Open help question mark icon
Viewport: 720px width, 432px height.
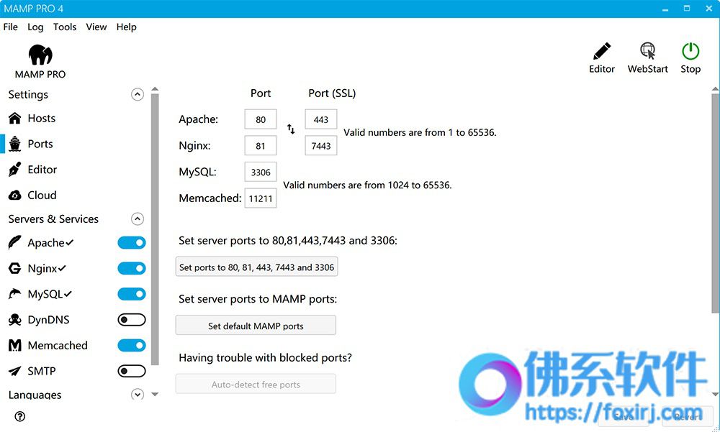[x=19, y=416]
